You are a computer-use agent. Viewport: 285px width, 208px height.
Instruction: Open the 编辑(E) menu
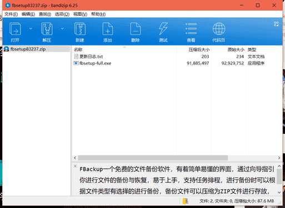click(28, 14)
